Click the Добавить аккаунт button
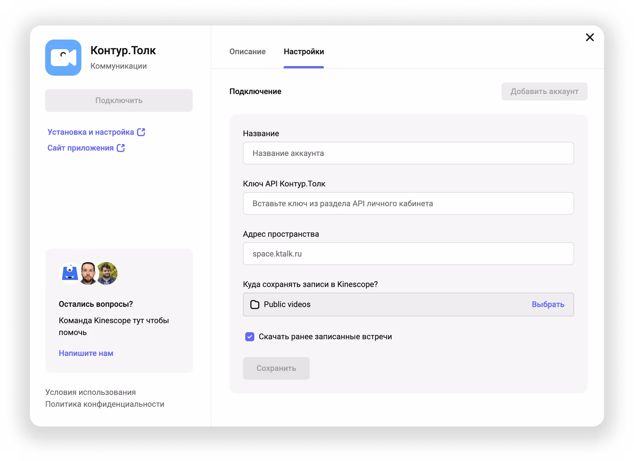The height and width of the screenshot is (461, 634). pyautogui.click(x=544, y=91)
